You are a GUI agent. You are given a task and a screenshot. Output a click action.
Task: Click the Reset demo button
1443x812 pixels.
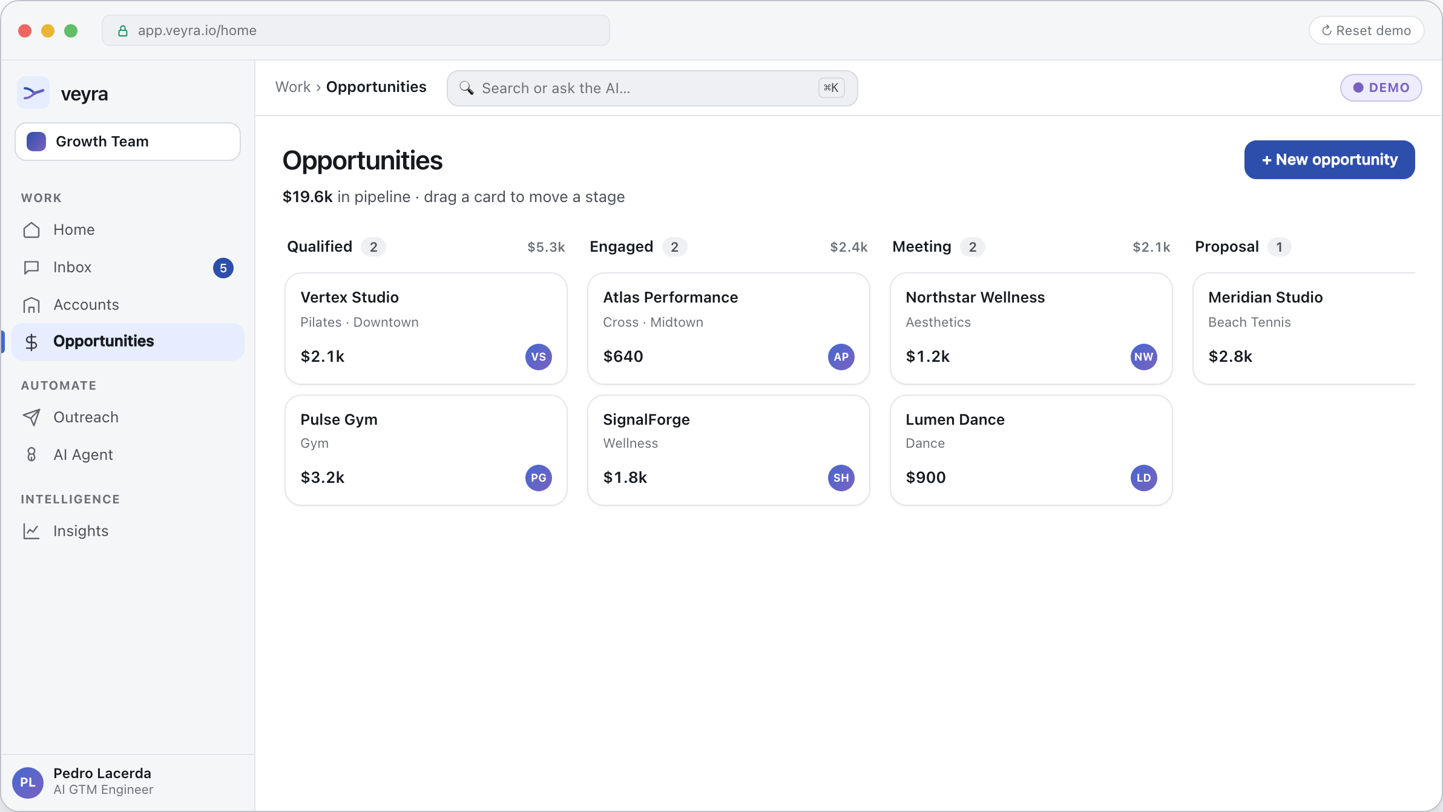click(x=1367, y=30)
